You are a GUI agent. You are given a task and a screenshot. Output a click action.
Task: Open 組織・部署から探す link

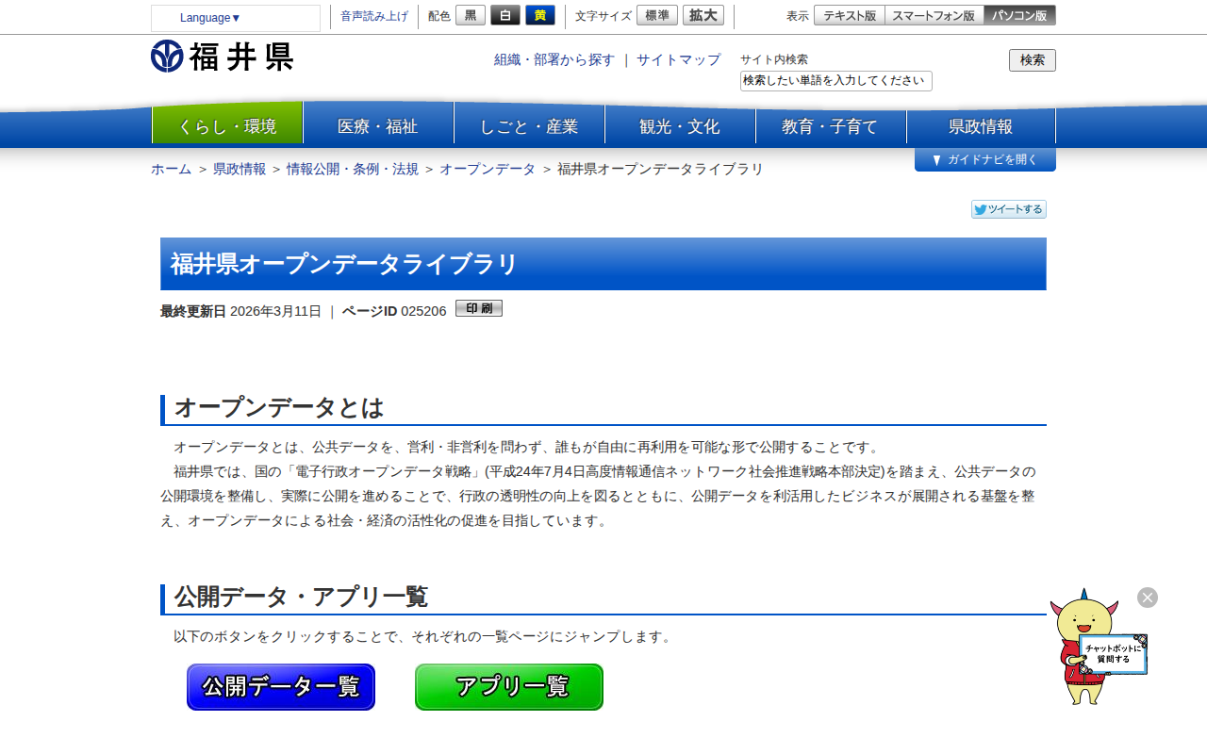coord(554,59)
